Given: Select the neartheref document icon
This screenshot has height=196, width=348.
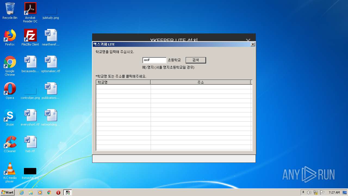Looking at the screenshot, I should (51, 38).
